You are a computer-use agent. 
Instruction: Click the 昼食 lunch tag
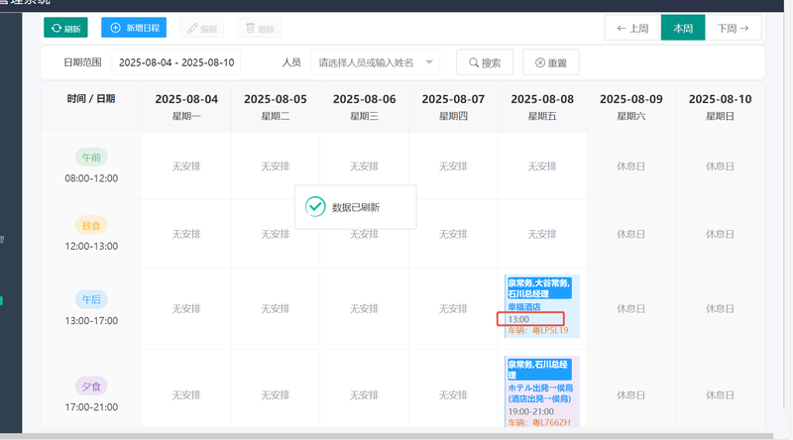coord(91,226)
